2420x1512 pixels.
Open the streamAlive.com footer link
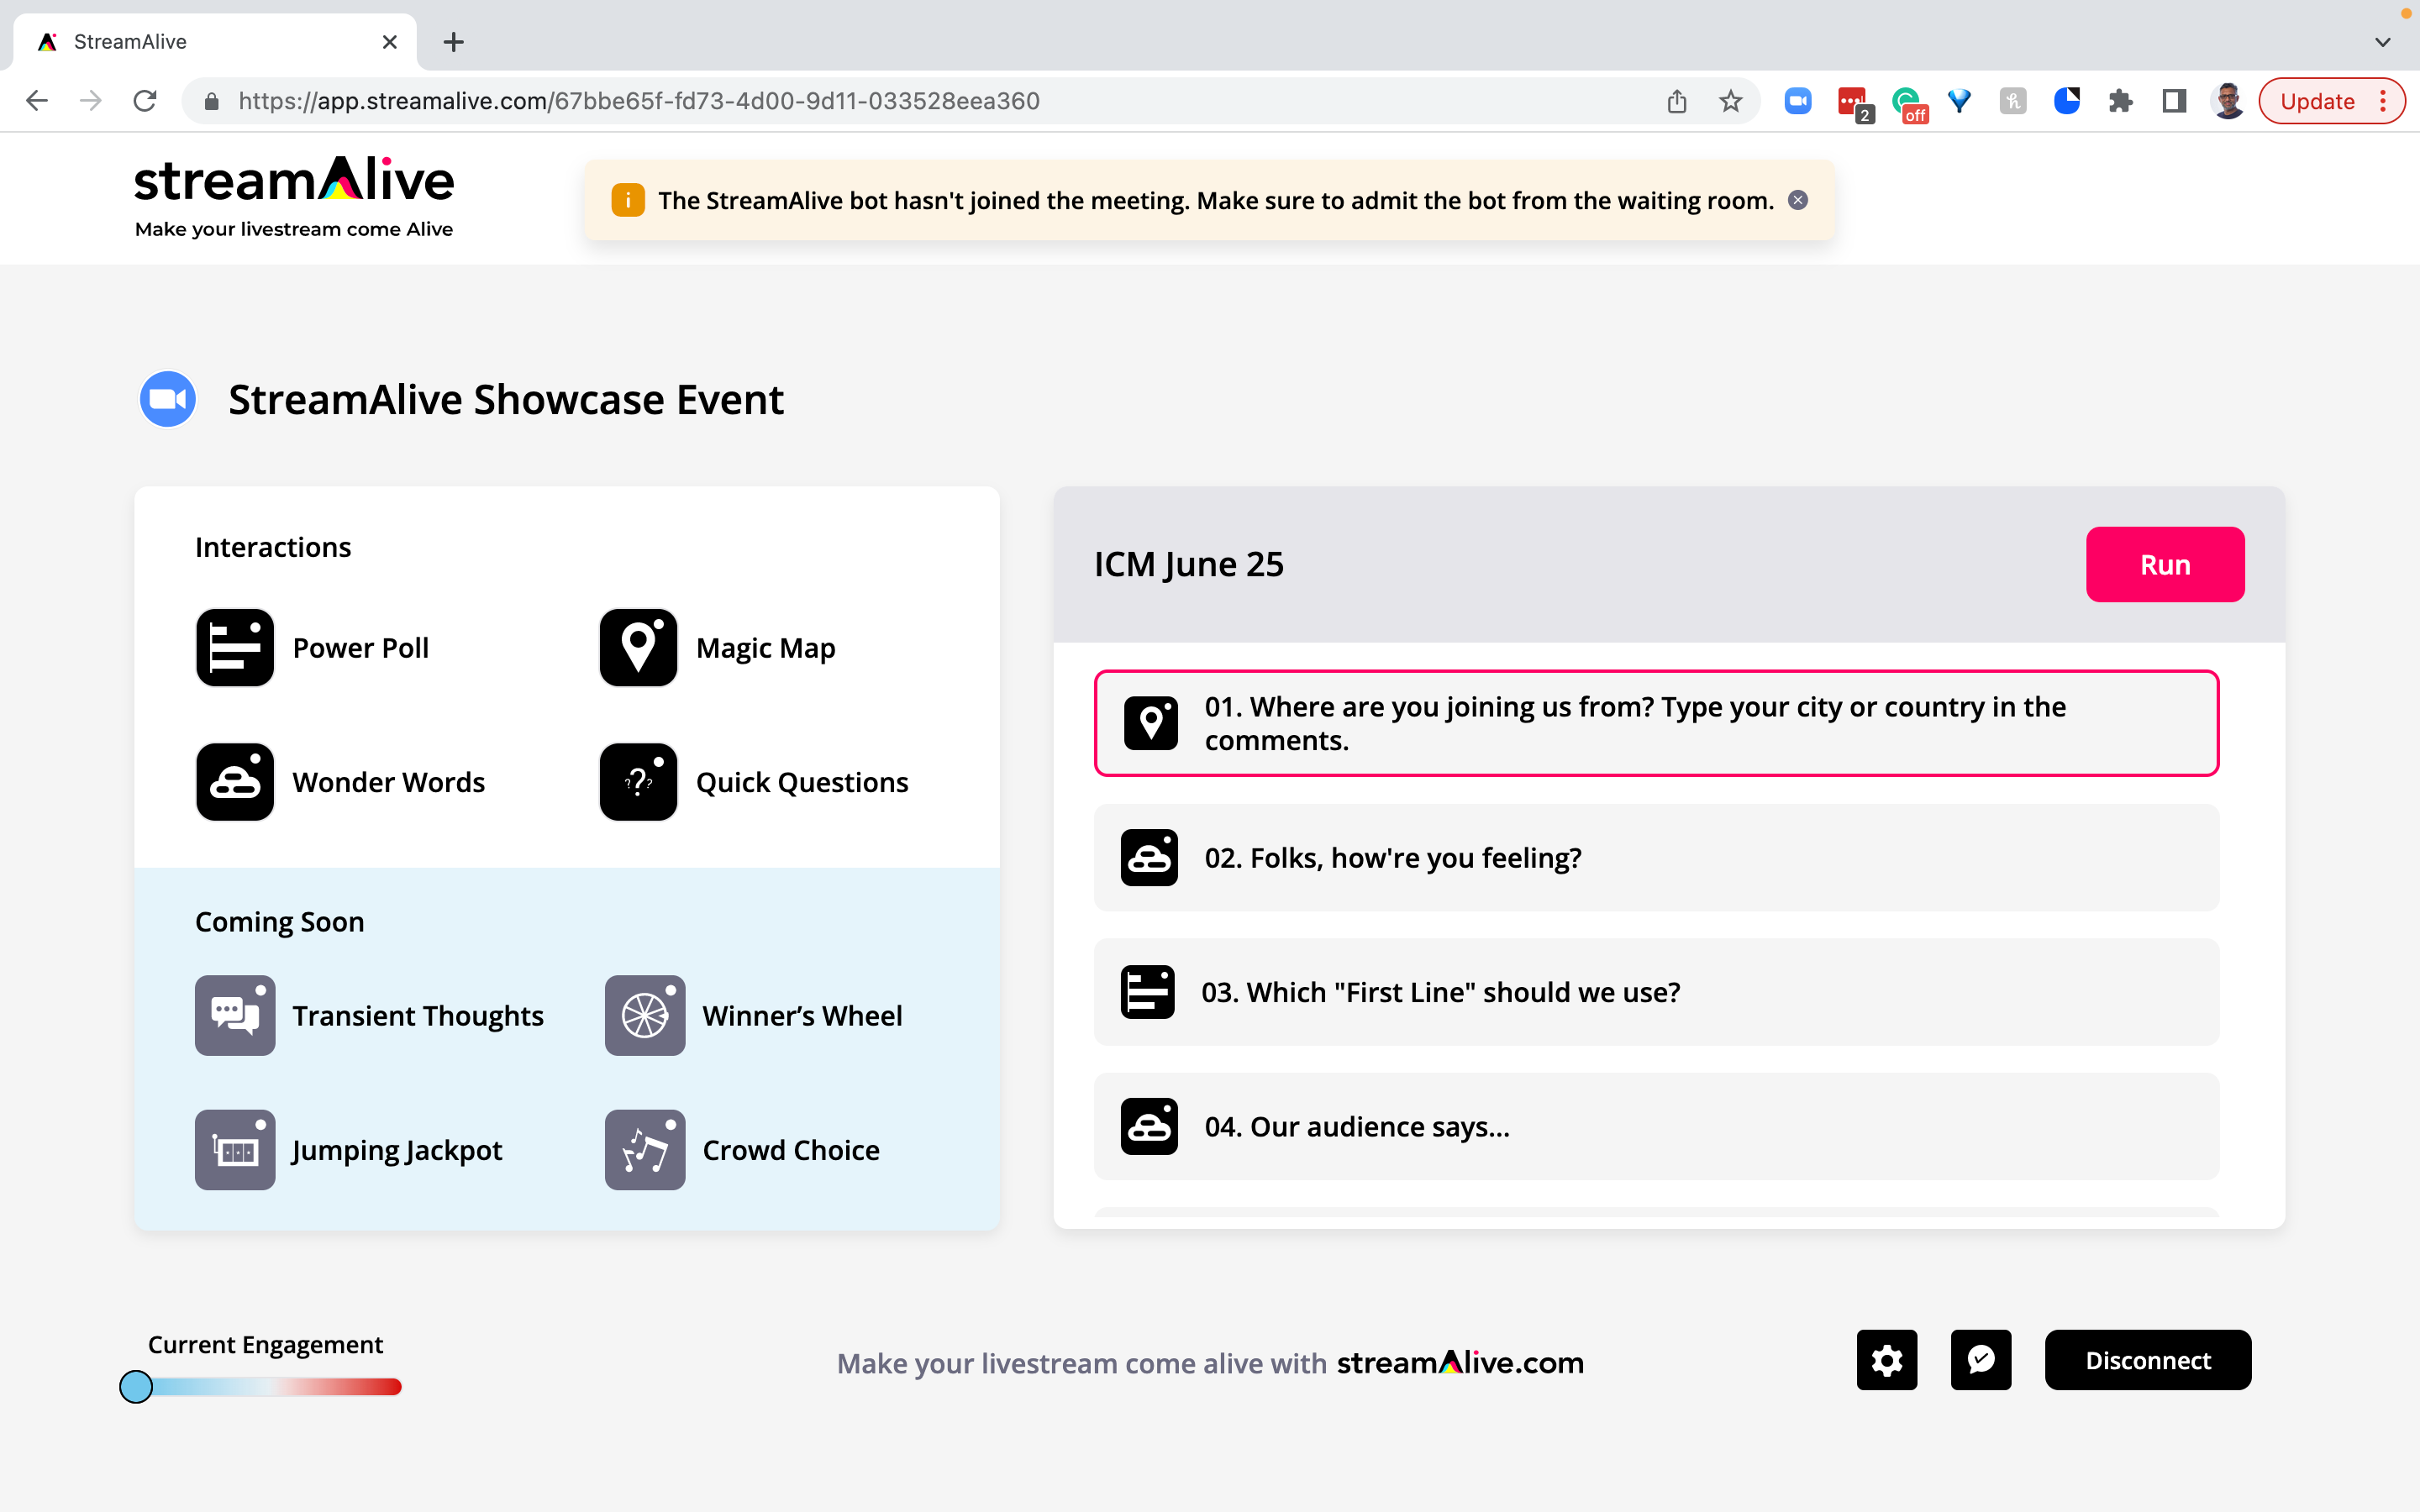click(x=1460, y=1363)
